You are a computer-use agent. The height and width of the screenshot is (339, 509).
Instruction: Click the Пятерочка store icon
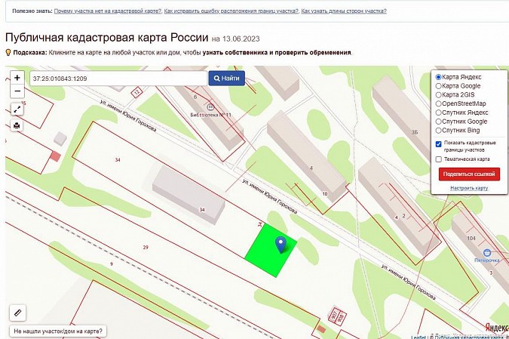(x=486, y=252)
